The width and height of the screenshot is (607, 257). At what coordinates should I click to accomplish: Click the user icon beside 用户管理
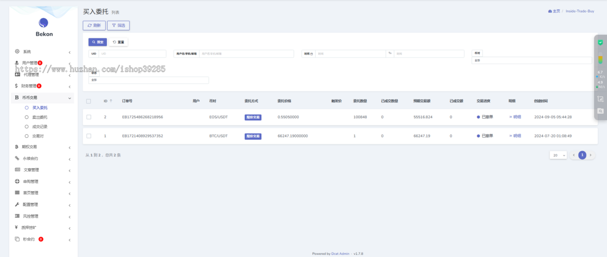click(17, 63)
